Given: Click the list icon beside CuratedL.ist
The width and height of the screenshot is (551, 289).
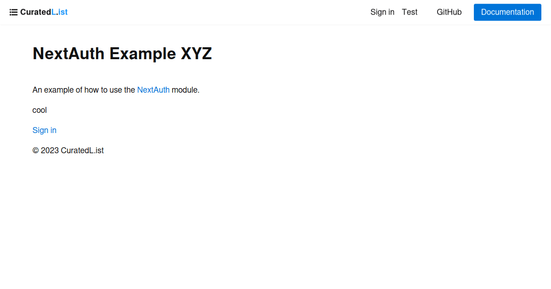Looking at the screenshot, I should (14, 11).
